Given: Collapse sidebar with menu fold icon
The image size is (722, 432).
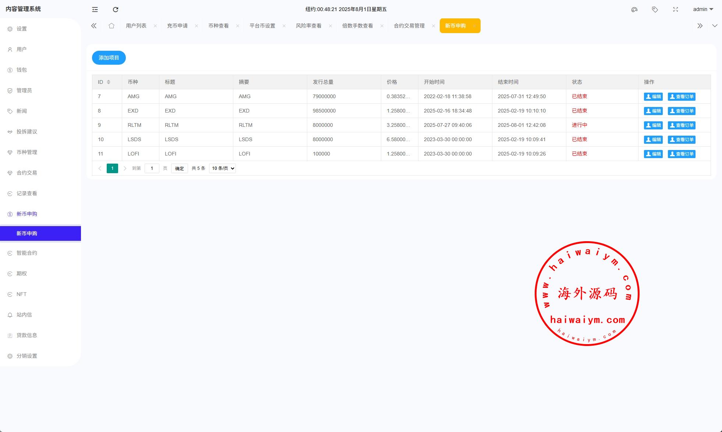Looking at the screenshot, I should tap(95, 10).
